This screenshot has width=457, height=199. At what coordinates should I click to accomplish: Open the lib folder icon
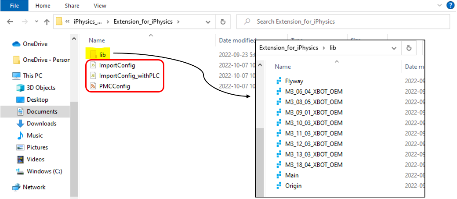click(93, 54)
